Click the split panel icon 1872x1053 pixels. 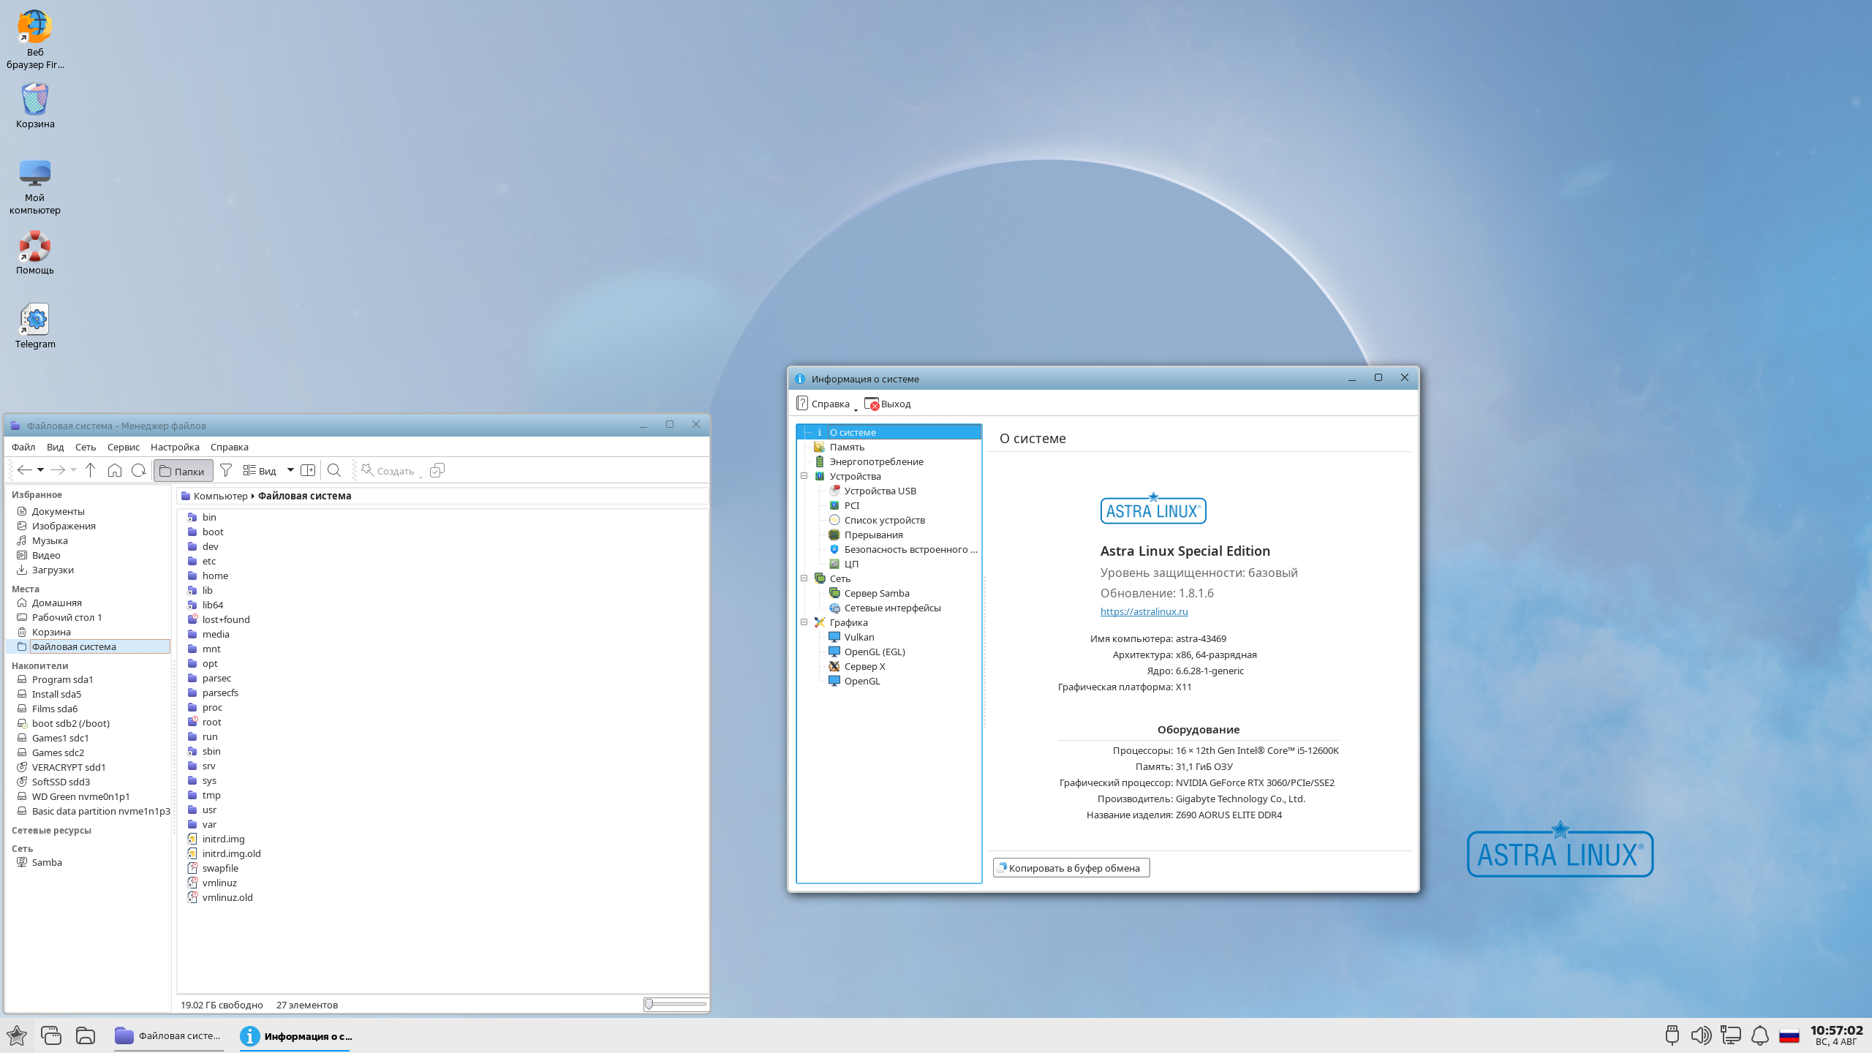point(308,470)
